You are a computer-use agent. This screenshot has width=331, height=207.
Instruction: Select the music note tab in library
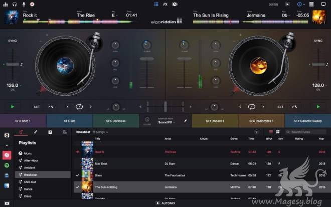pyautogui.click(x=50, y=132)
